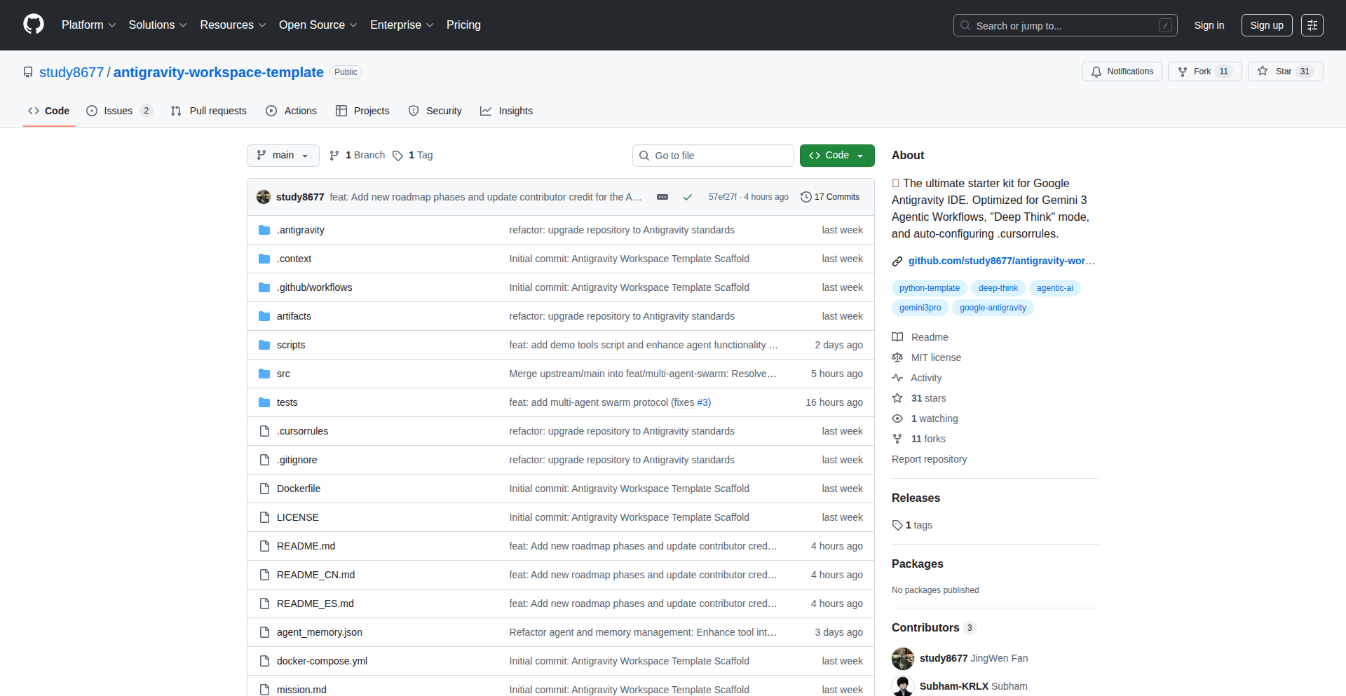Open the python-template topic tag
The height and width of the screenshot is (696, 1346).
[x=929, y=288]
